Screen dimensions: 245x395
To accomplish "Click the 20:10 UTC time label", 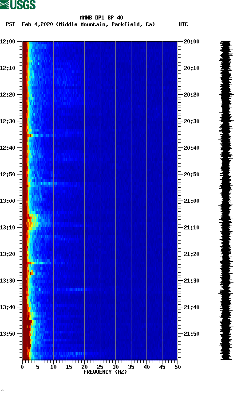I will click(191, 68).
